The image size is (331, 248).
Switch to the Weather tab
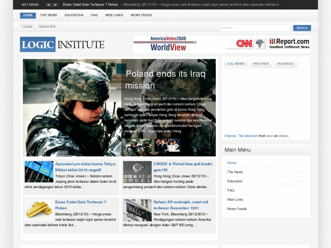pyautogui.click(x=261, y=64)
